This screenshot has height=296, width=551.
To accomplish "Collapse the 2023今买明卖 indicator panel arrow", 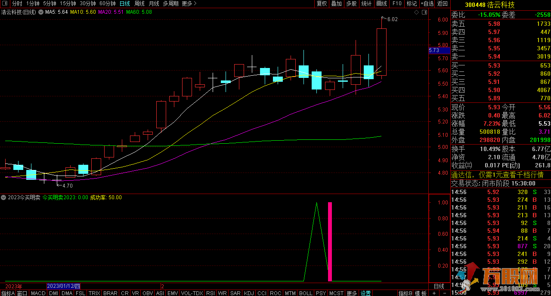I will [x=4, y=197].
